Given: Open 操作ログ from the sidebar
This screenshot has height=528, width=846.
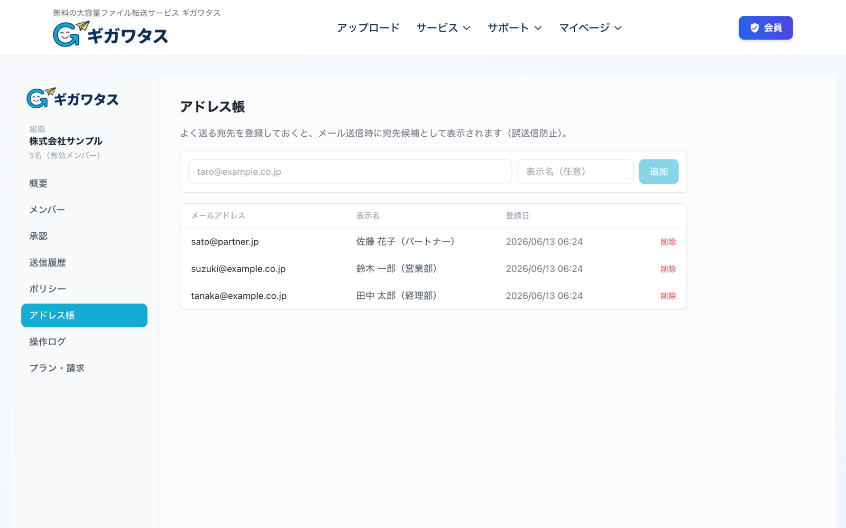Looking at the screenshot, I should point(84,342).
